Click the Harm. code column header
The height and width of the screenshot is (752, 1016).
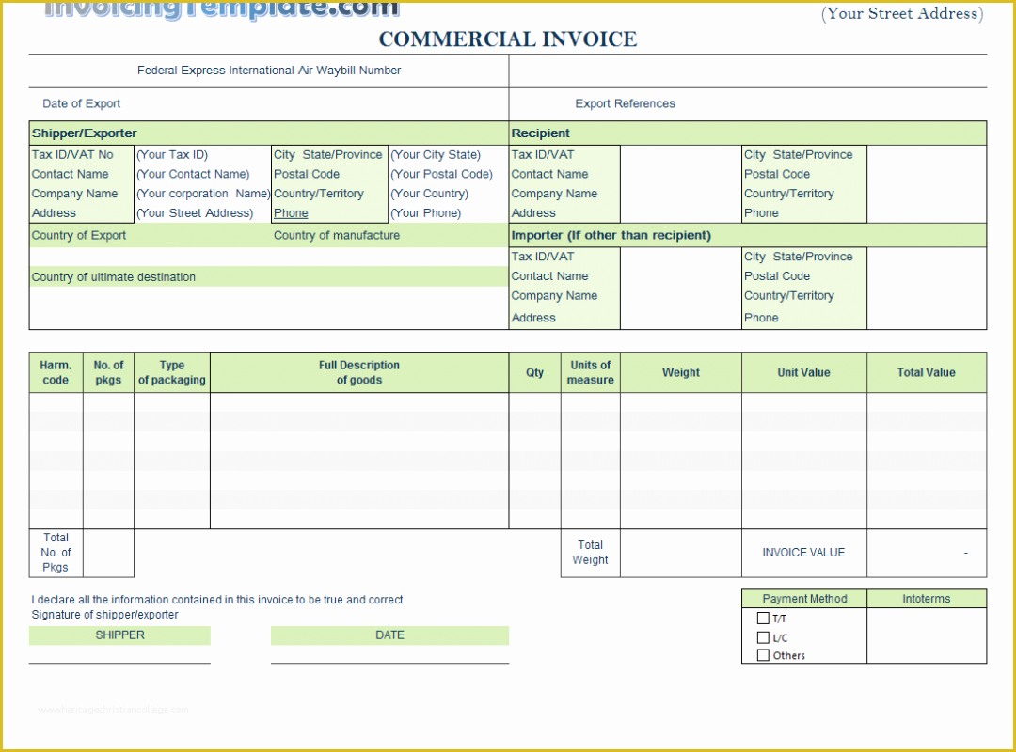pyautogui.click(x=56, y=372)
